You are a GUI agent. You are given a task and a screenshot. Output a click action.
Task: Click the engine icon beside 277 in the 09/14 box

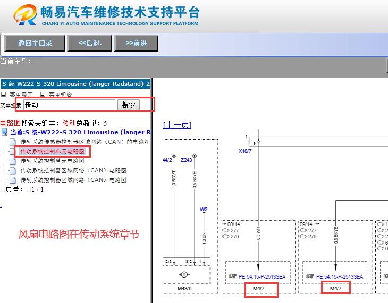pyautogui.click(x=303, y=230)
